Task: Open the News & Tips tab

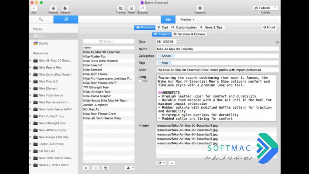Action: click(211, 27)
